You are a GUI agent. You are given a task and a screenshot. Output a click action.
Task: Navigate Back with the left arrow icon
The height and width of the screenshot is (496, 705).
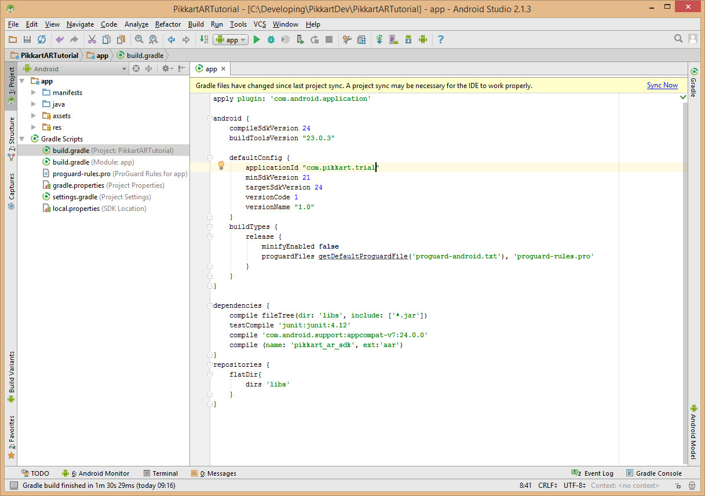[x=171, y=39]
